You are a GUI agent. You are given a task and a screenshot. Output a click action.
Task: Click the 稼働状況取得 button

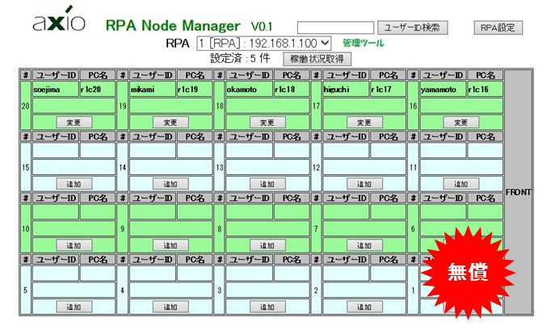[x=317, y=59]
